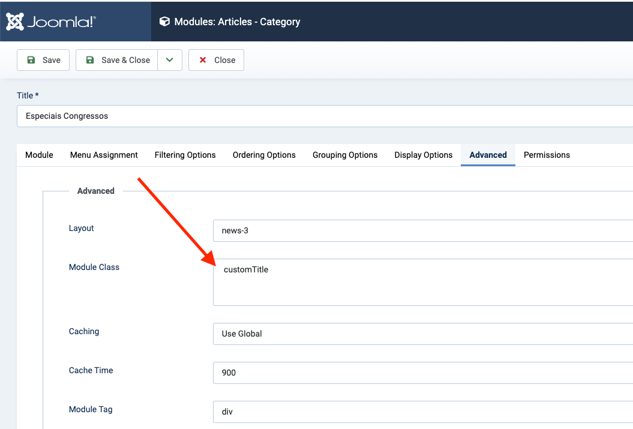This screenshot has height=429, width=633.
Task: Go to the Filtering Options tab
Action: [x=185, y=155]
